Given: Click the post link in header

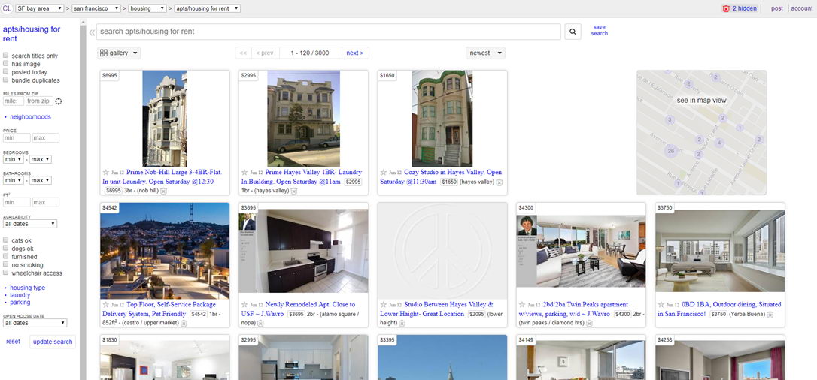Looking at the screenshot, I should click(777, 8).
